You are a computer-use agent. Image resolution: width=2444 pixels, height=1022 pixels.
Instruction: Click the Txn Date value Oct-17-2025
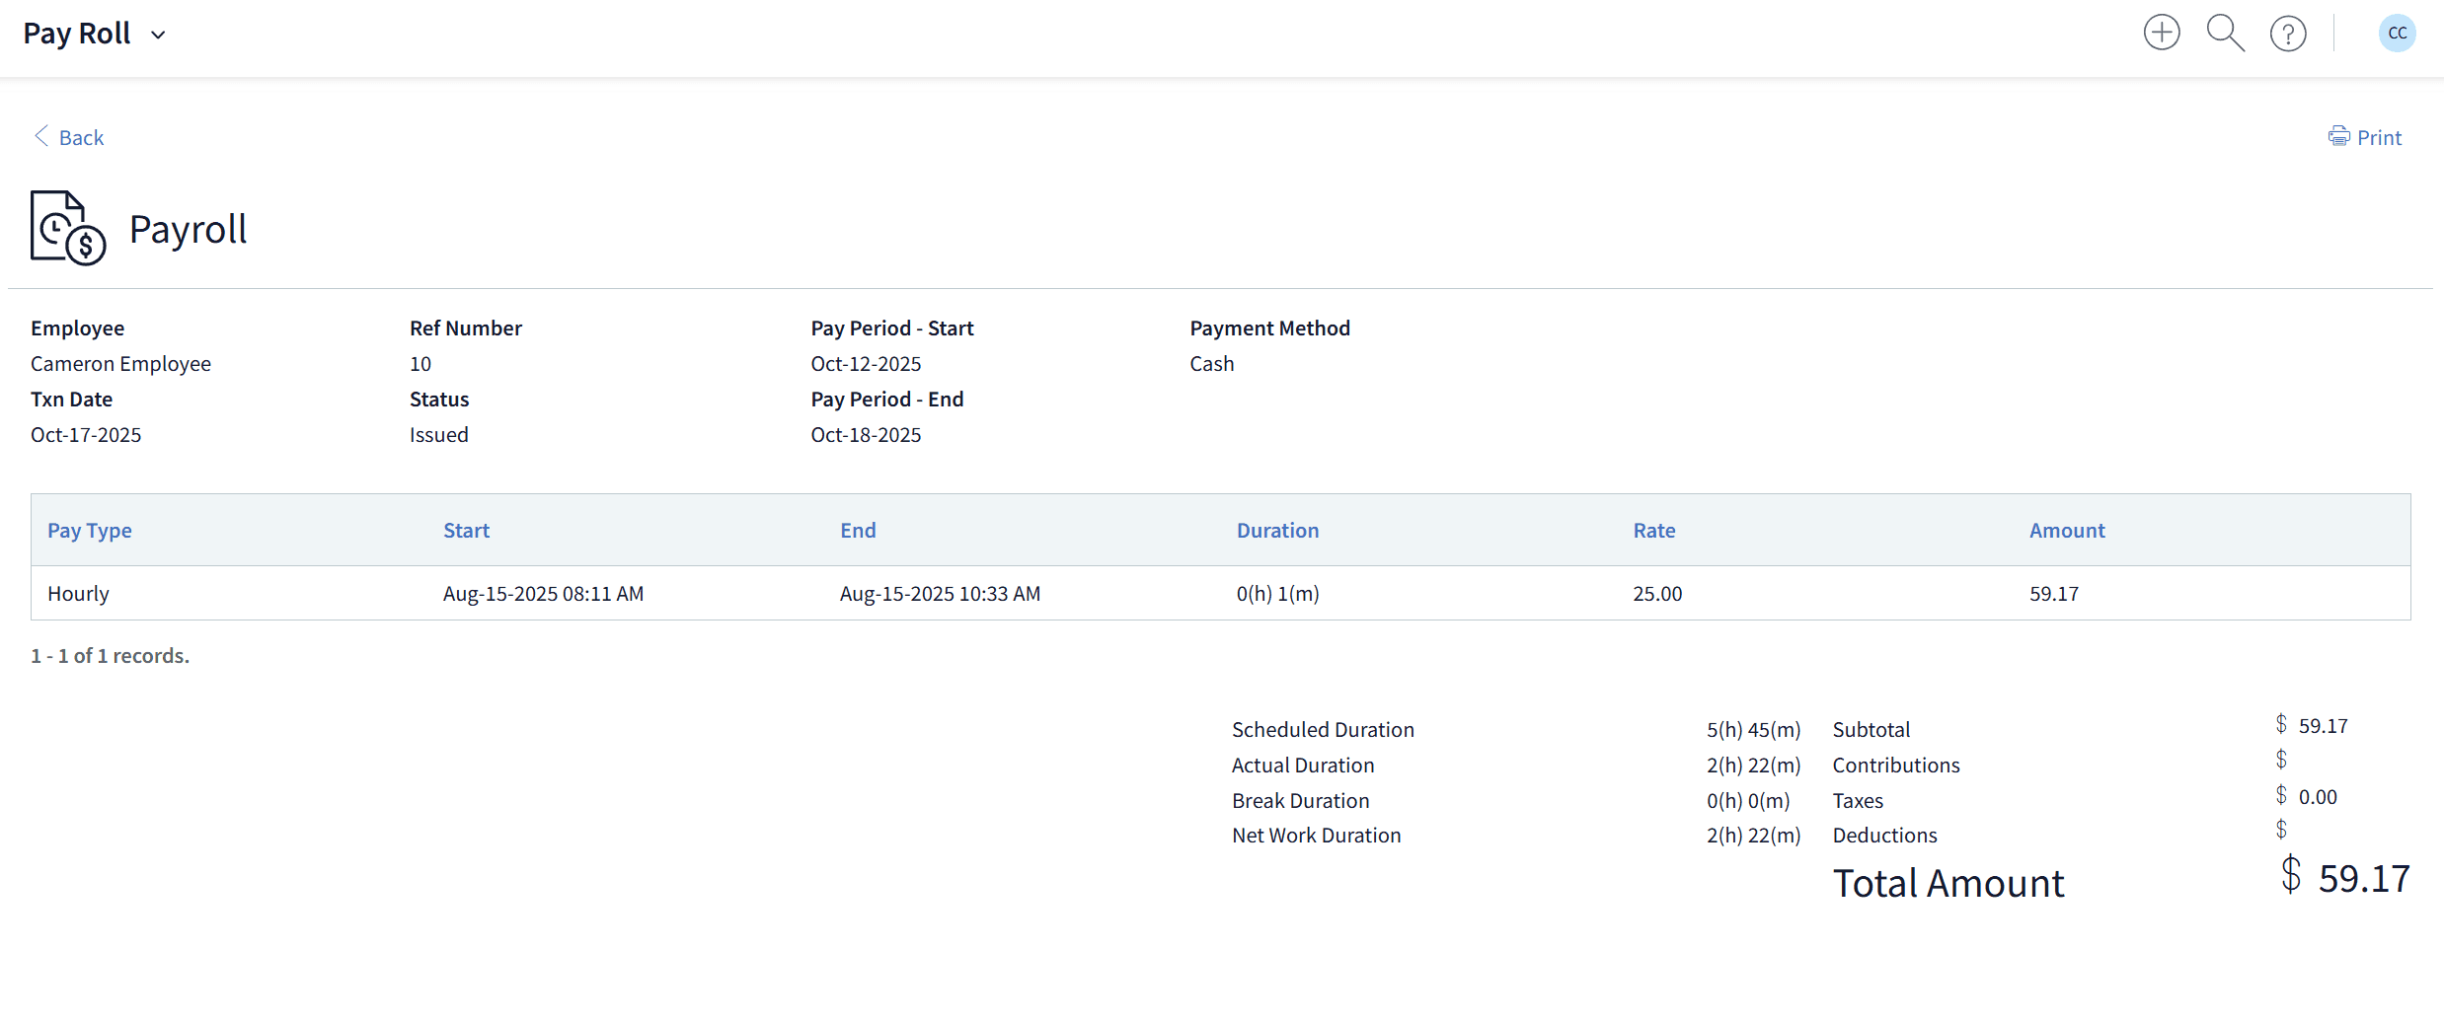click(x=86, y=434)
